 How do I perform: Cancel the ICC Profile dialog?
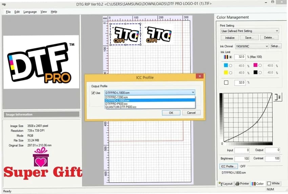click(x=191, y=113)
